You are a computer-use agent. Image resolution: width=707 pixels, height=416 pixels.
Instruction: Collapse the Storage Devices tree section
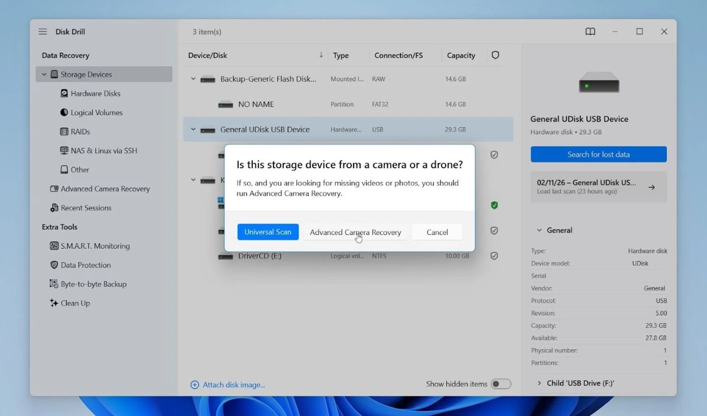tap(44, 75)
